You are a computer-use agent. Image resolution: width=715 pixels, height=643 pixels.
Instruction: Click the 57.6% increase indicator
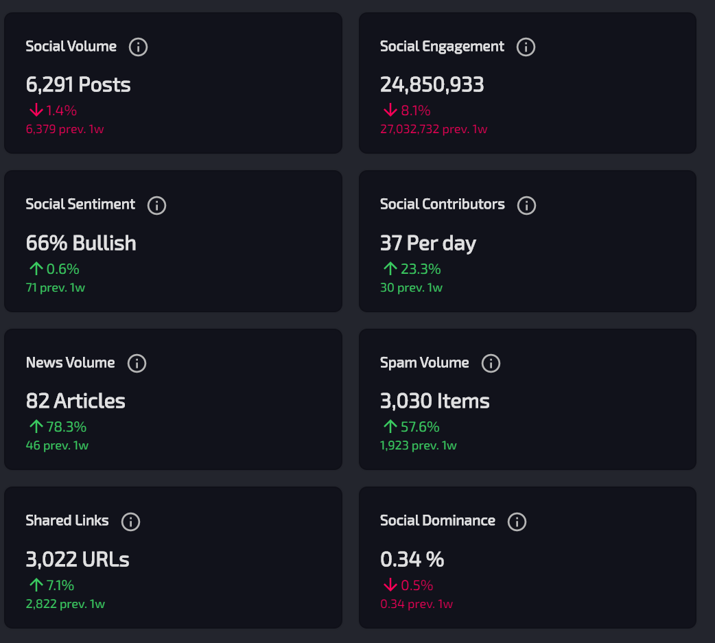[411, 427]
